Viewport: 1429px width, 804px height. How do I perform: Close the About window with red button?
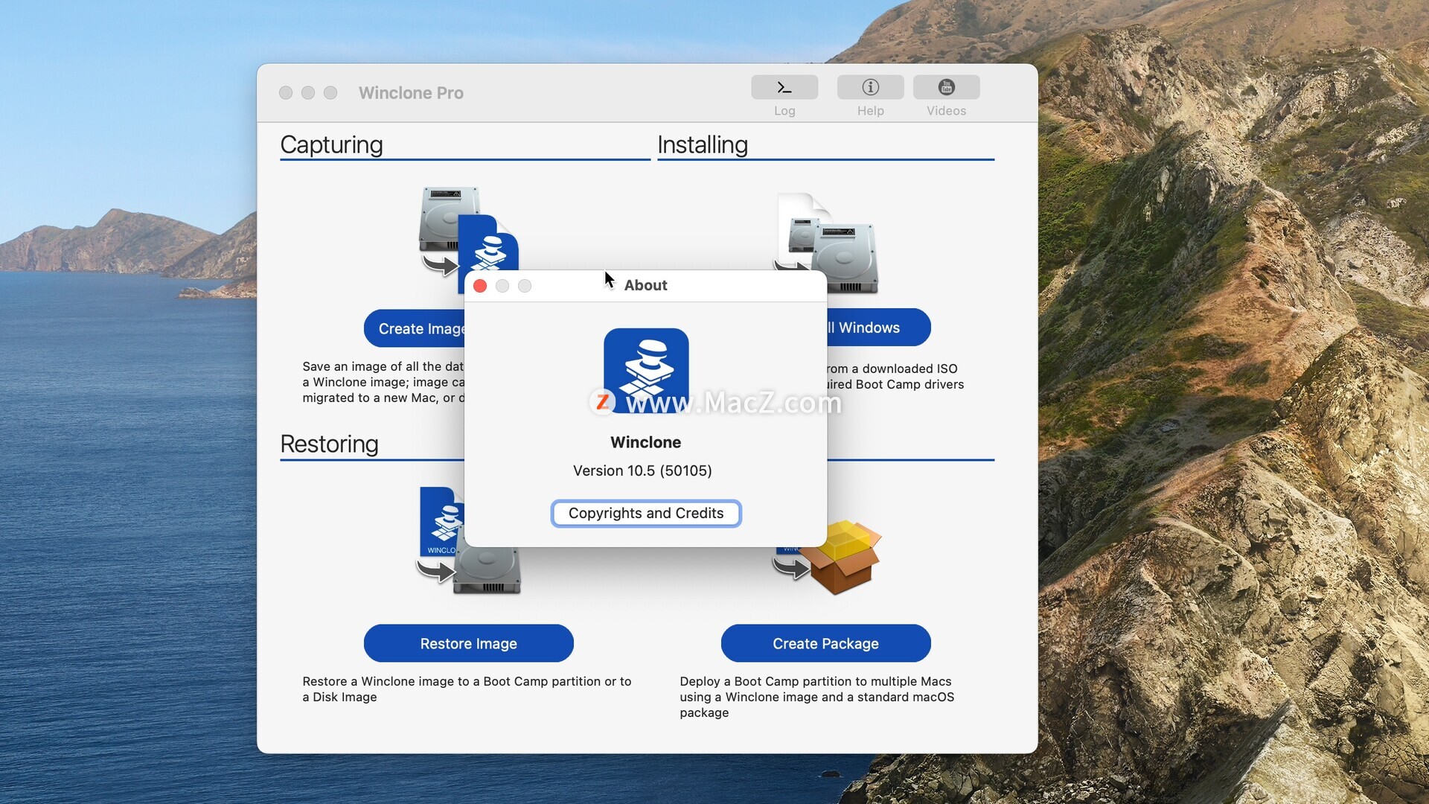[480, 286]
